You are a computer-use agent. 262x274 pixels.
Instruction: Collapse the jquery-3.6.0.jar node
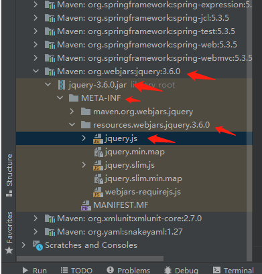tap(48, 85)
